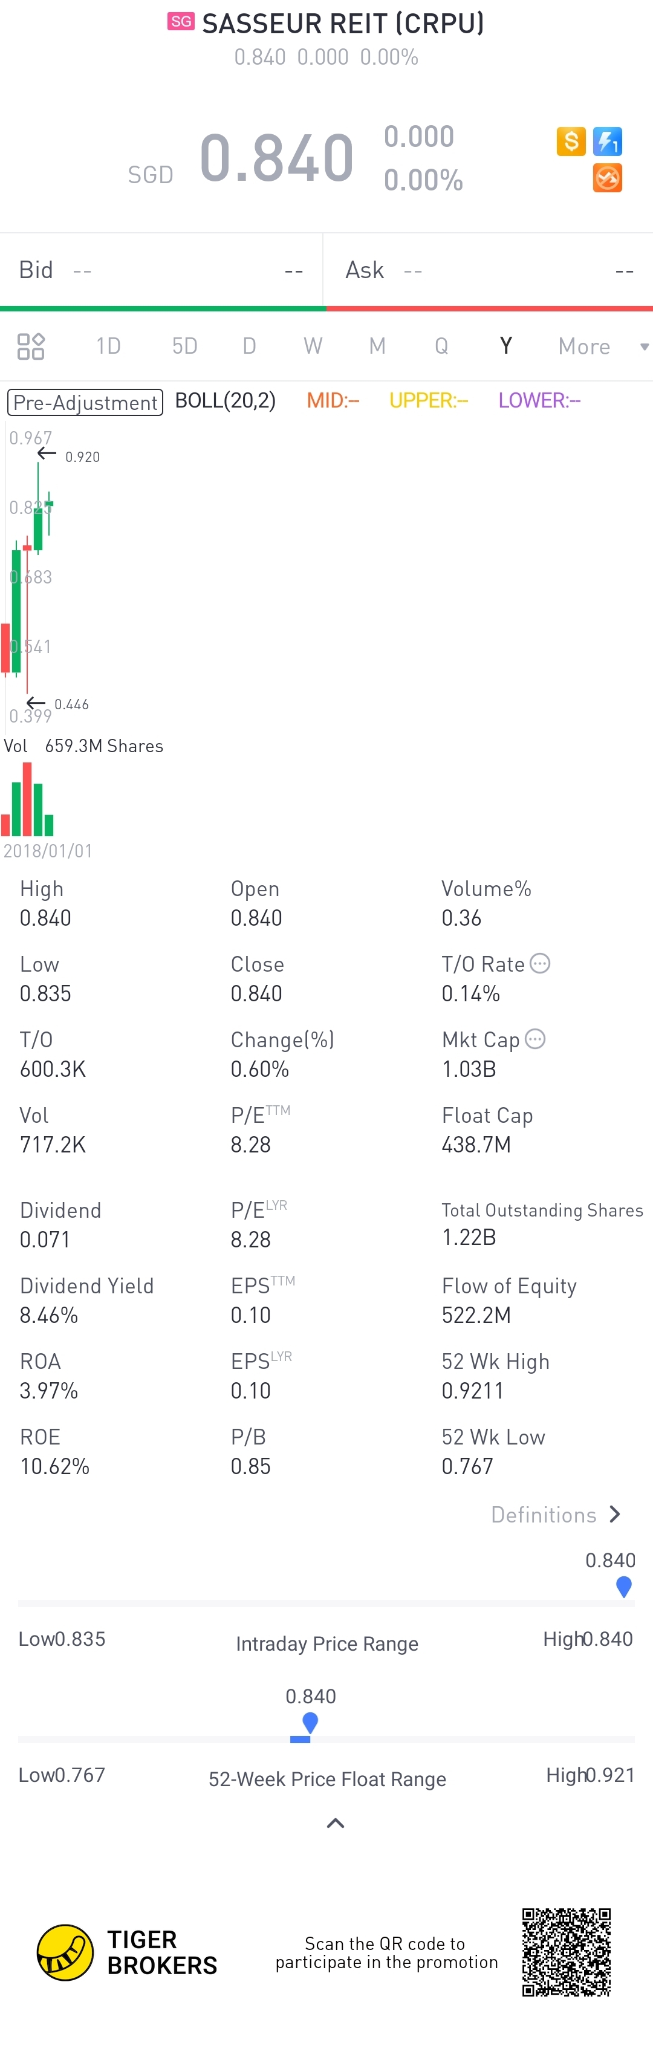Viewport: 653px width, 2057px height.
Task: Click the QR code image
Action: 566,1952
